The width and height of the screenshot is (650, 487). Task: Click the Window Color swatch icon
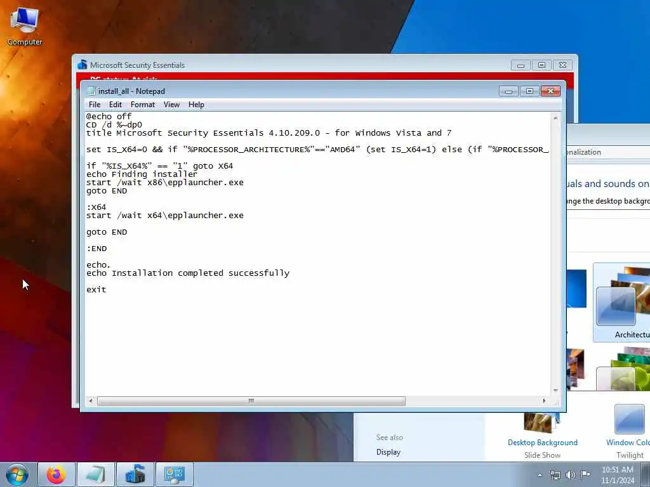[x=629, y=419]
